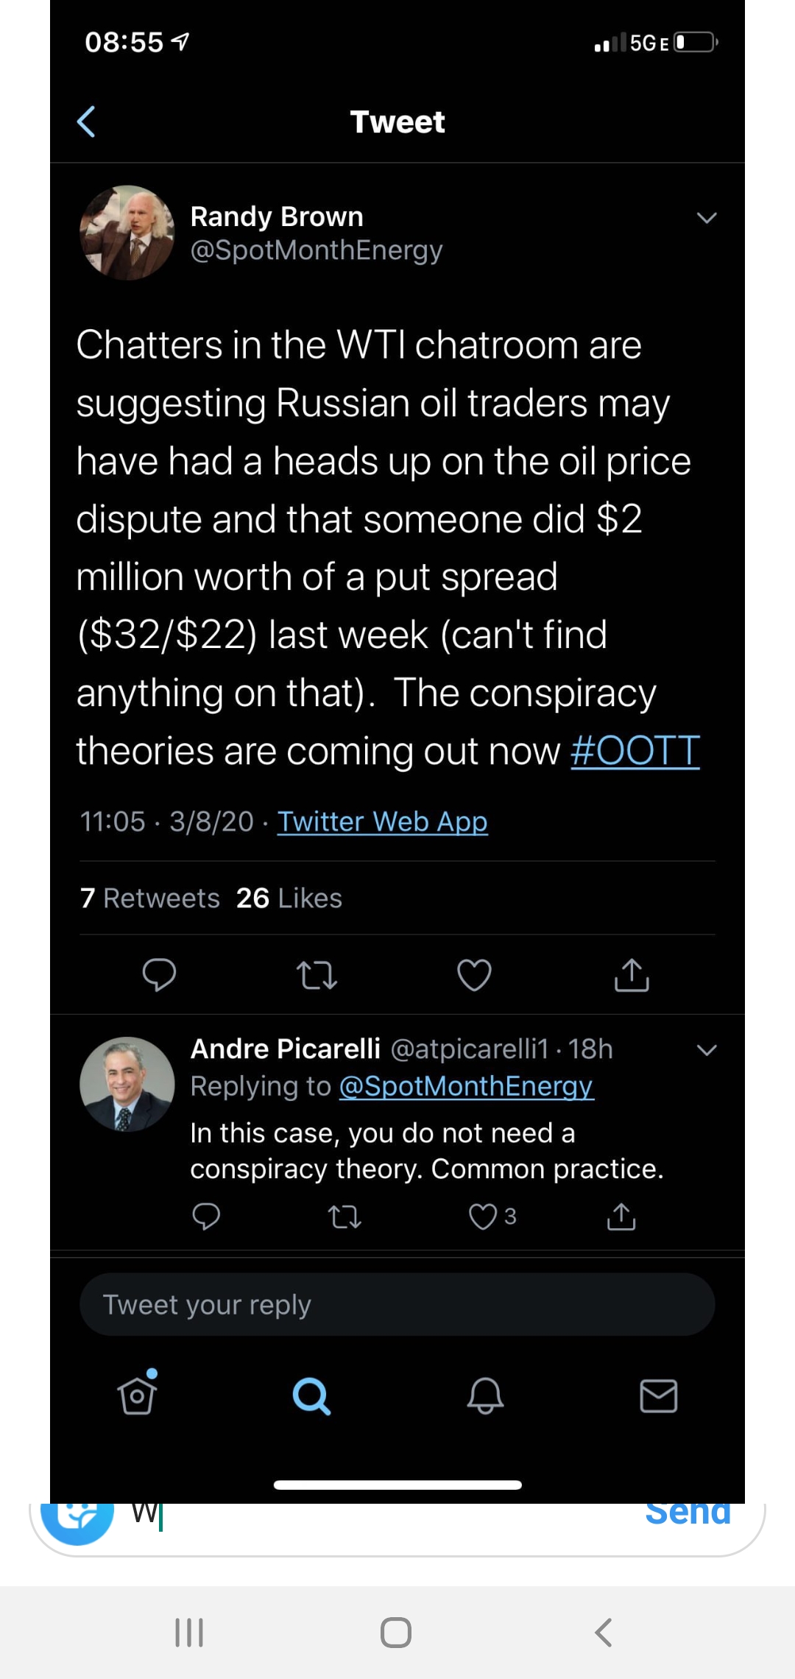Expand options chevron on Randy Brown's tweet
Screen dimensions: 795x1679
(707, 218)
